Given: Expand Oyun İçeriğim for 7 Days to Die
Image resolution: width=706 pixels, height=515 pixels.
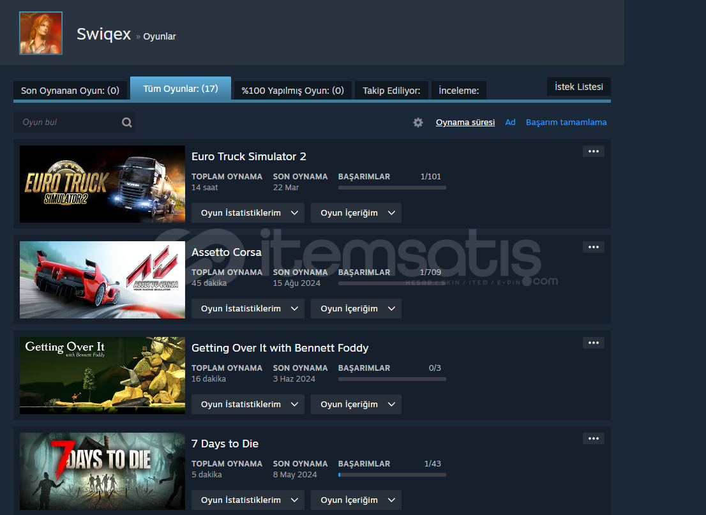Looking at the screenshot, I should tap(356, 500).
